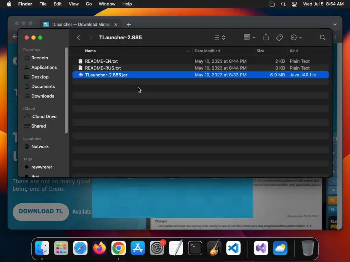
Task: Open Visual Studio from the Dock
Action: (261, 248)
